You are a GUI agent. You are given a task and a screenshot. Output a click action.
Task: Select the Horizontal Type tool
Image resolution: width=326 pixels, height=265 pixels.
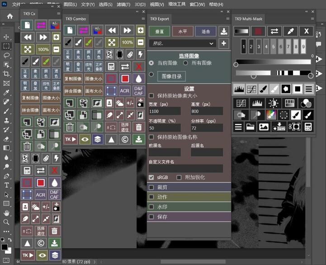tap(6, 185)
